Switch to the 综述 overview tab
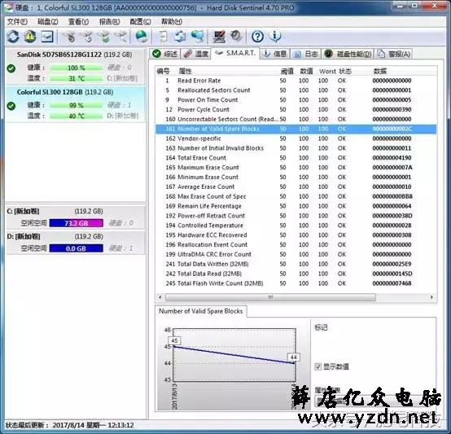 pos(165,54)
